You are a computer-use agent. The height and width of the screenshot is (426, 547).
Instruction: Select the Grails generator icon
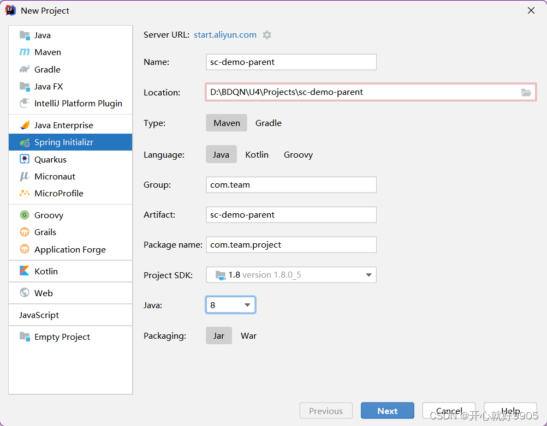[x=25, y=232]
